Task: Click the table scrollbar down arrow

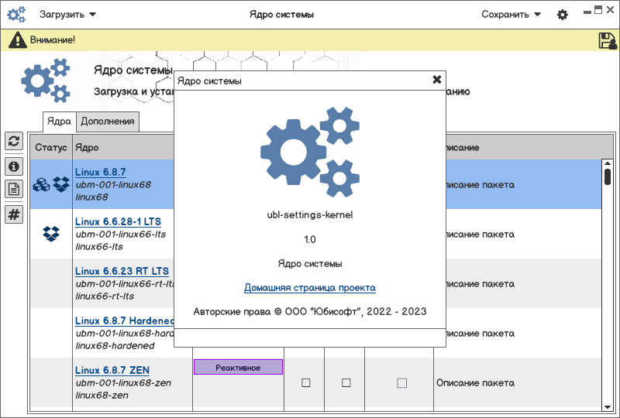Action: click(608, 407)
